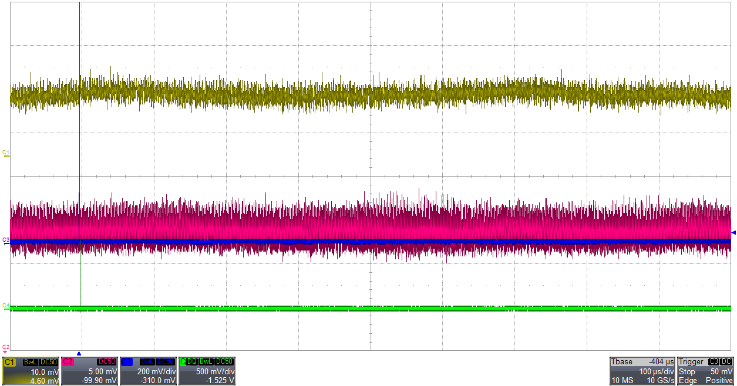Click the timebase value 100 µs/div

tap(657, 372)
